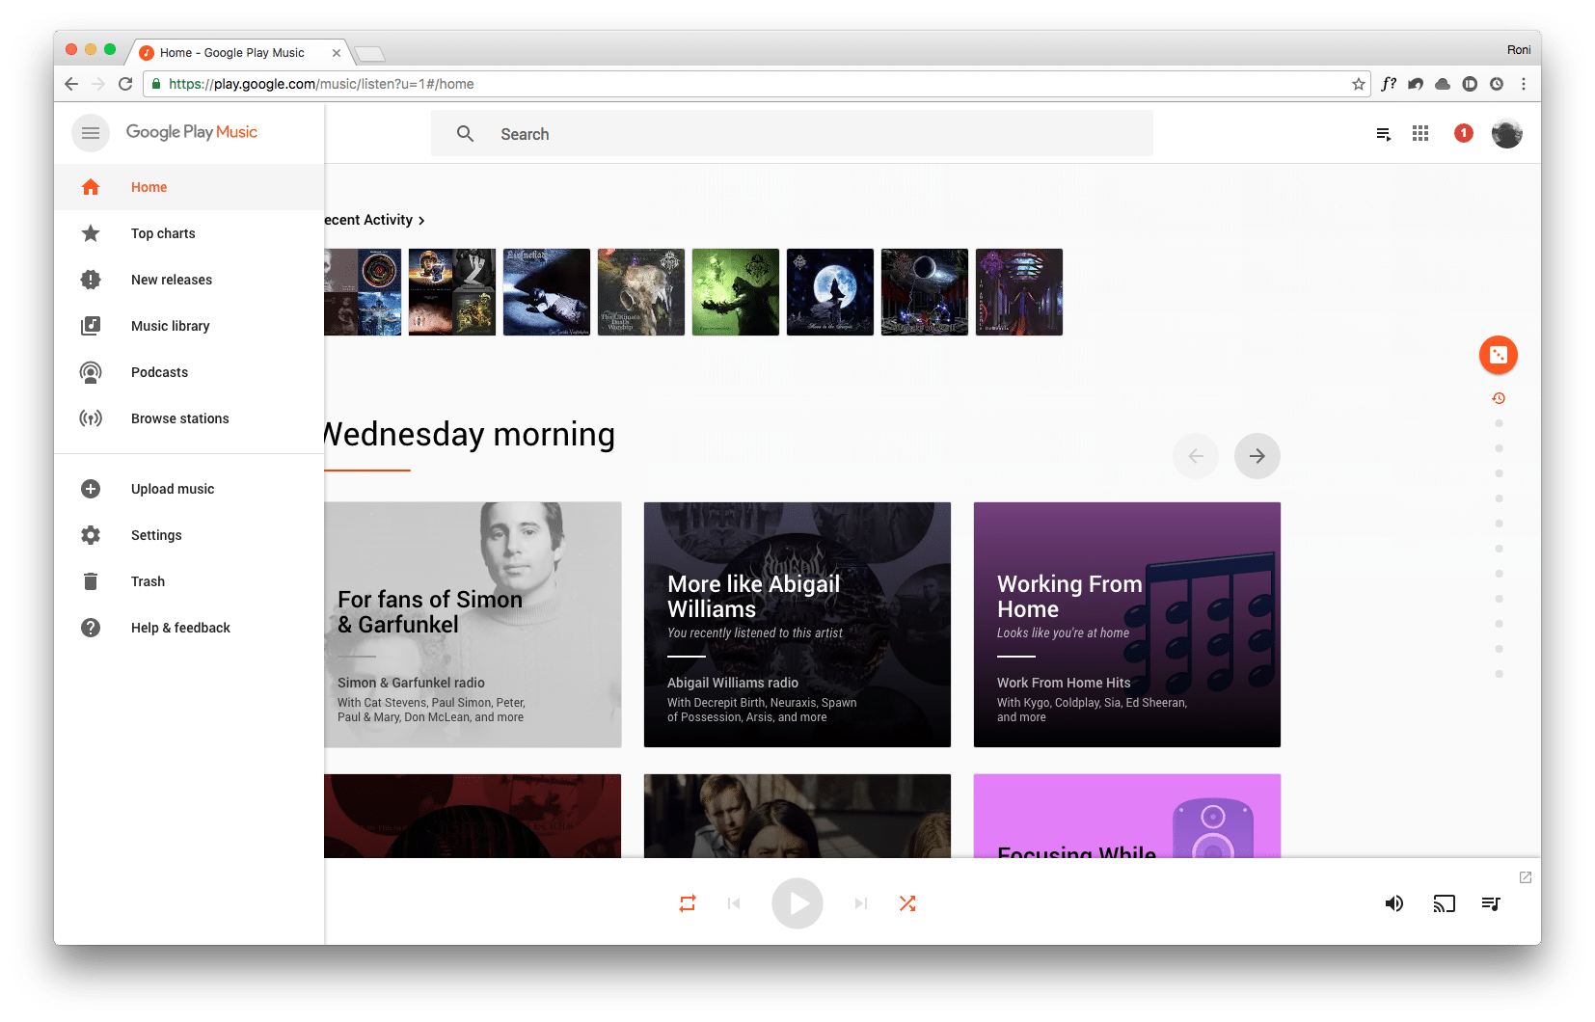Open the blue ship album thumbnail

[x=547, y=292]
